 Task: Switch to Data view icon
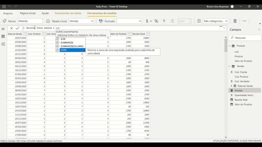pos(3,36)
